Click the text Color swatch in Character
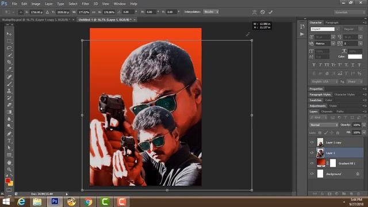The width and height of the screenshot is (368, 207). click(355, 56)
